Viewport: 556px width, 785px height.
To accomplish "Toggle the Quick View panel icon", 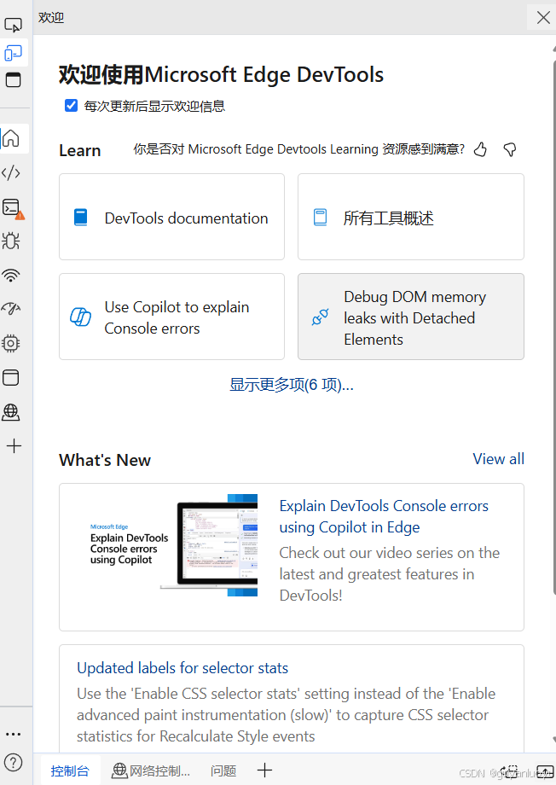I will point(13,80).
